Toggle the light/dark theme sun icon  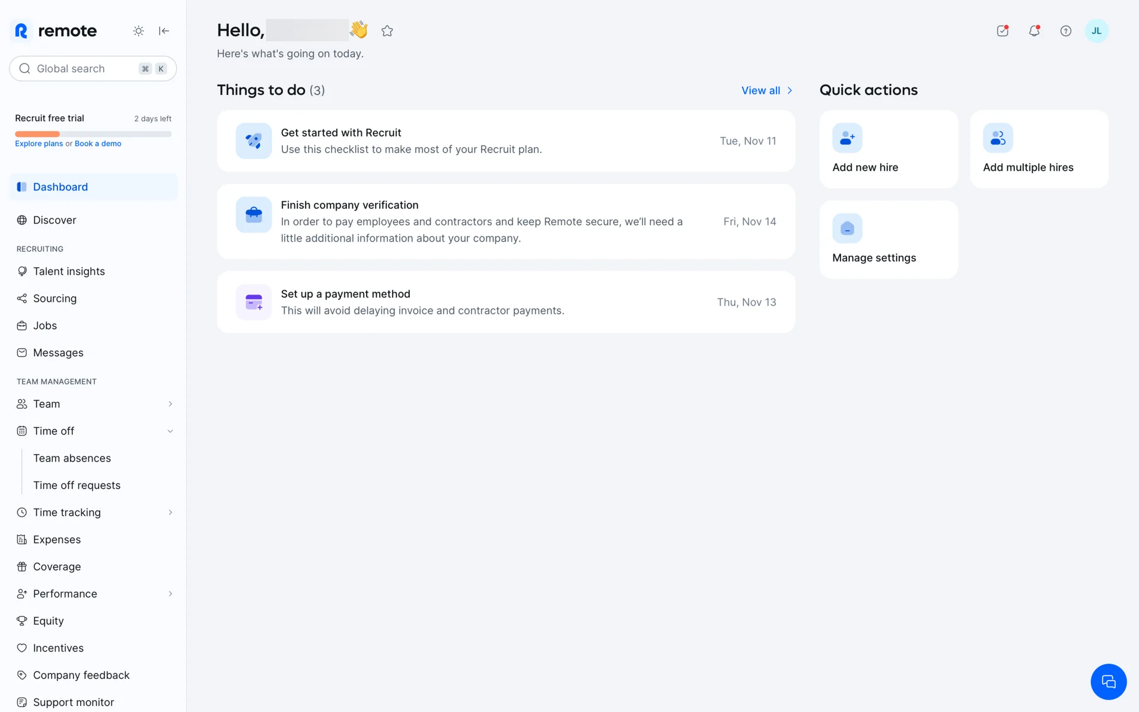click(138, 31)
